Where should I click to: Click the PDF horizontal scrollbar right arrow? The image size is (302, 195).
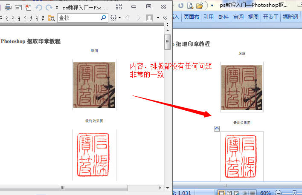[x=160, y=188]
